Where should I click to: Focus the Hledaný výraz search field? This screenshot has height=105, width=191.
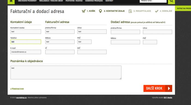pos(153,1)
